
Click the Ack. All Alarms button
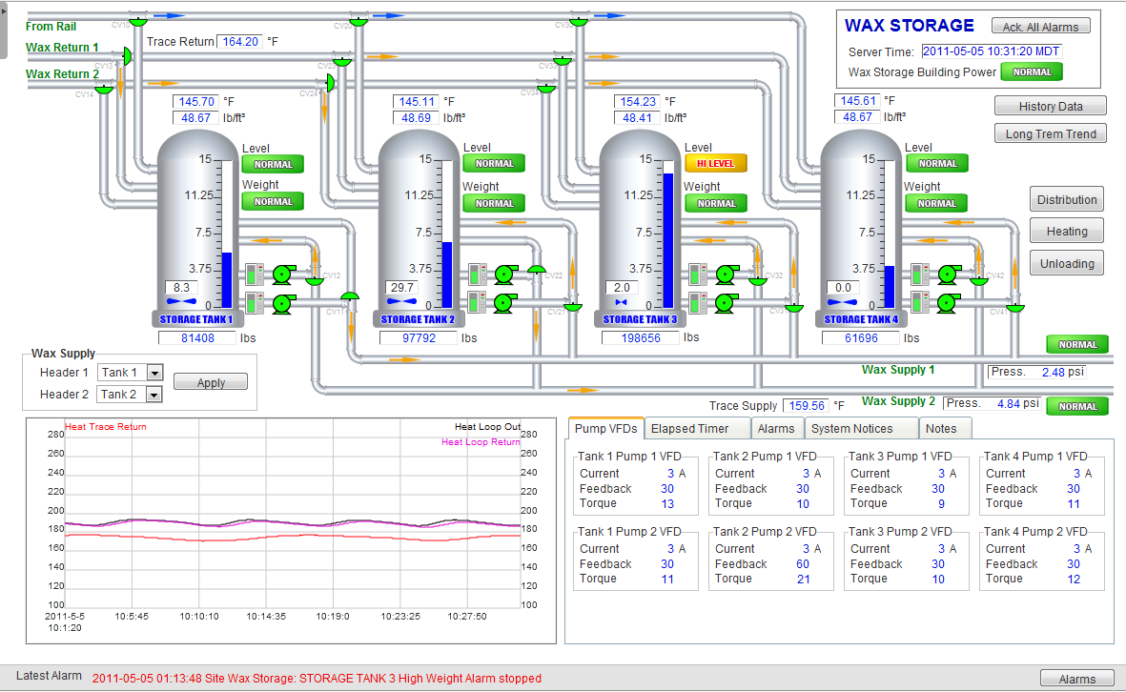1040,27
